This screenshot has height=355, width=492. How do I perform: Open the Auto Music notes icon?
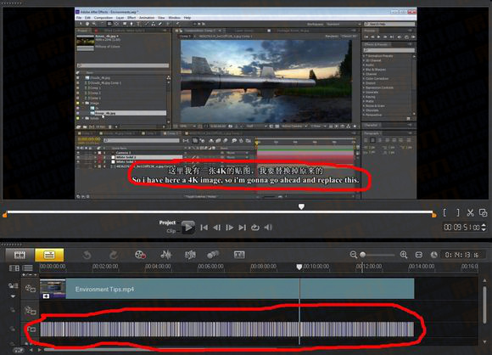coord(190,255)
